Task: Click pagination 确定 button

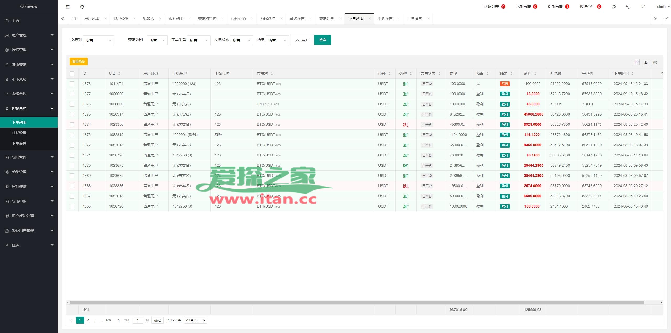Action: point(158,320)
